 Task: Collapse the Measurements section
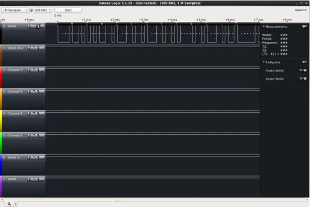(264, 26)
